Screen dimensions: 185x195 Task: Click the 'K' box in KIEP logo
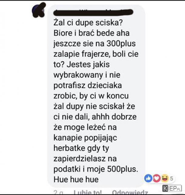pyautogui.click(x=165, y=189)
